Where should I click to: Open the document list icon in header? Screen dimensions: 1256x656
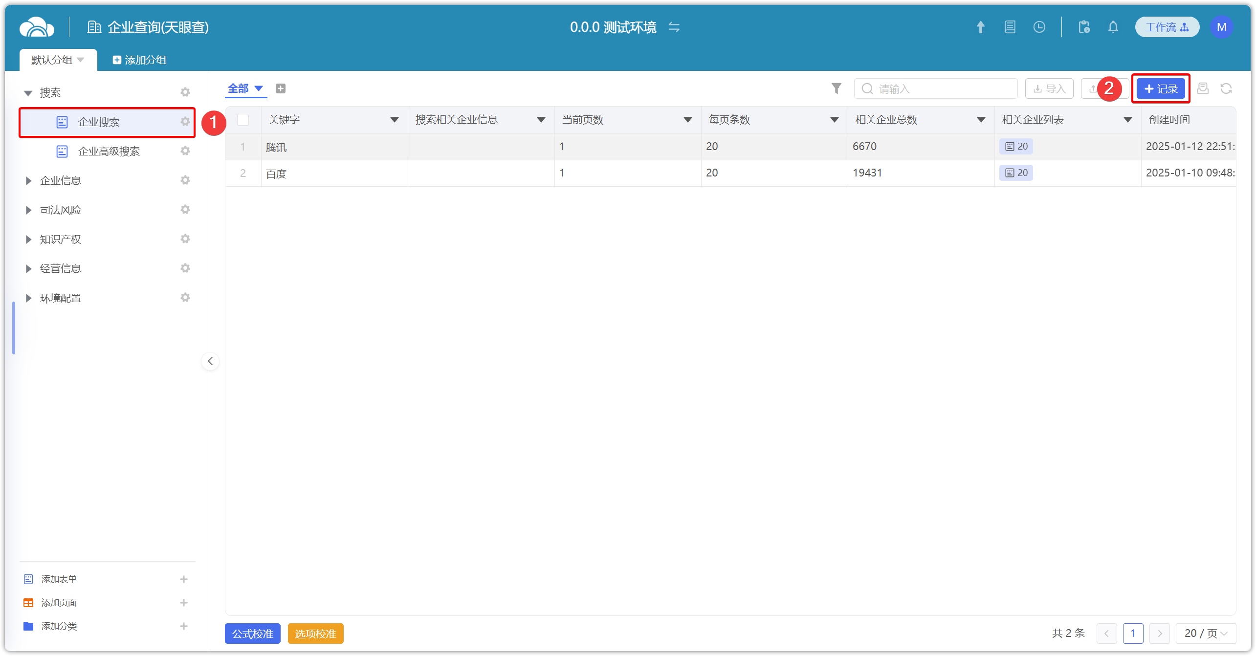[x=1010, y=27]
